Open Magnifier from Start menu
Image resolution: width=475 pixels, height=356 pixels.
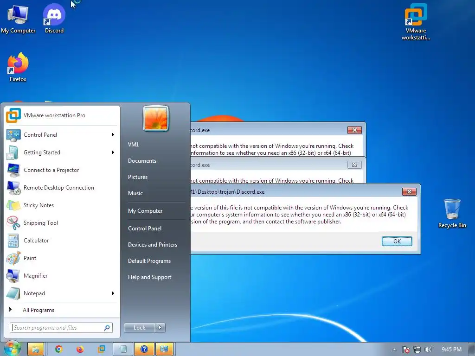pyautogui.click(x=62, y=276)
